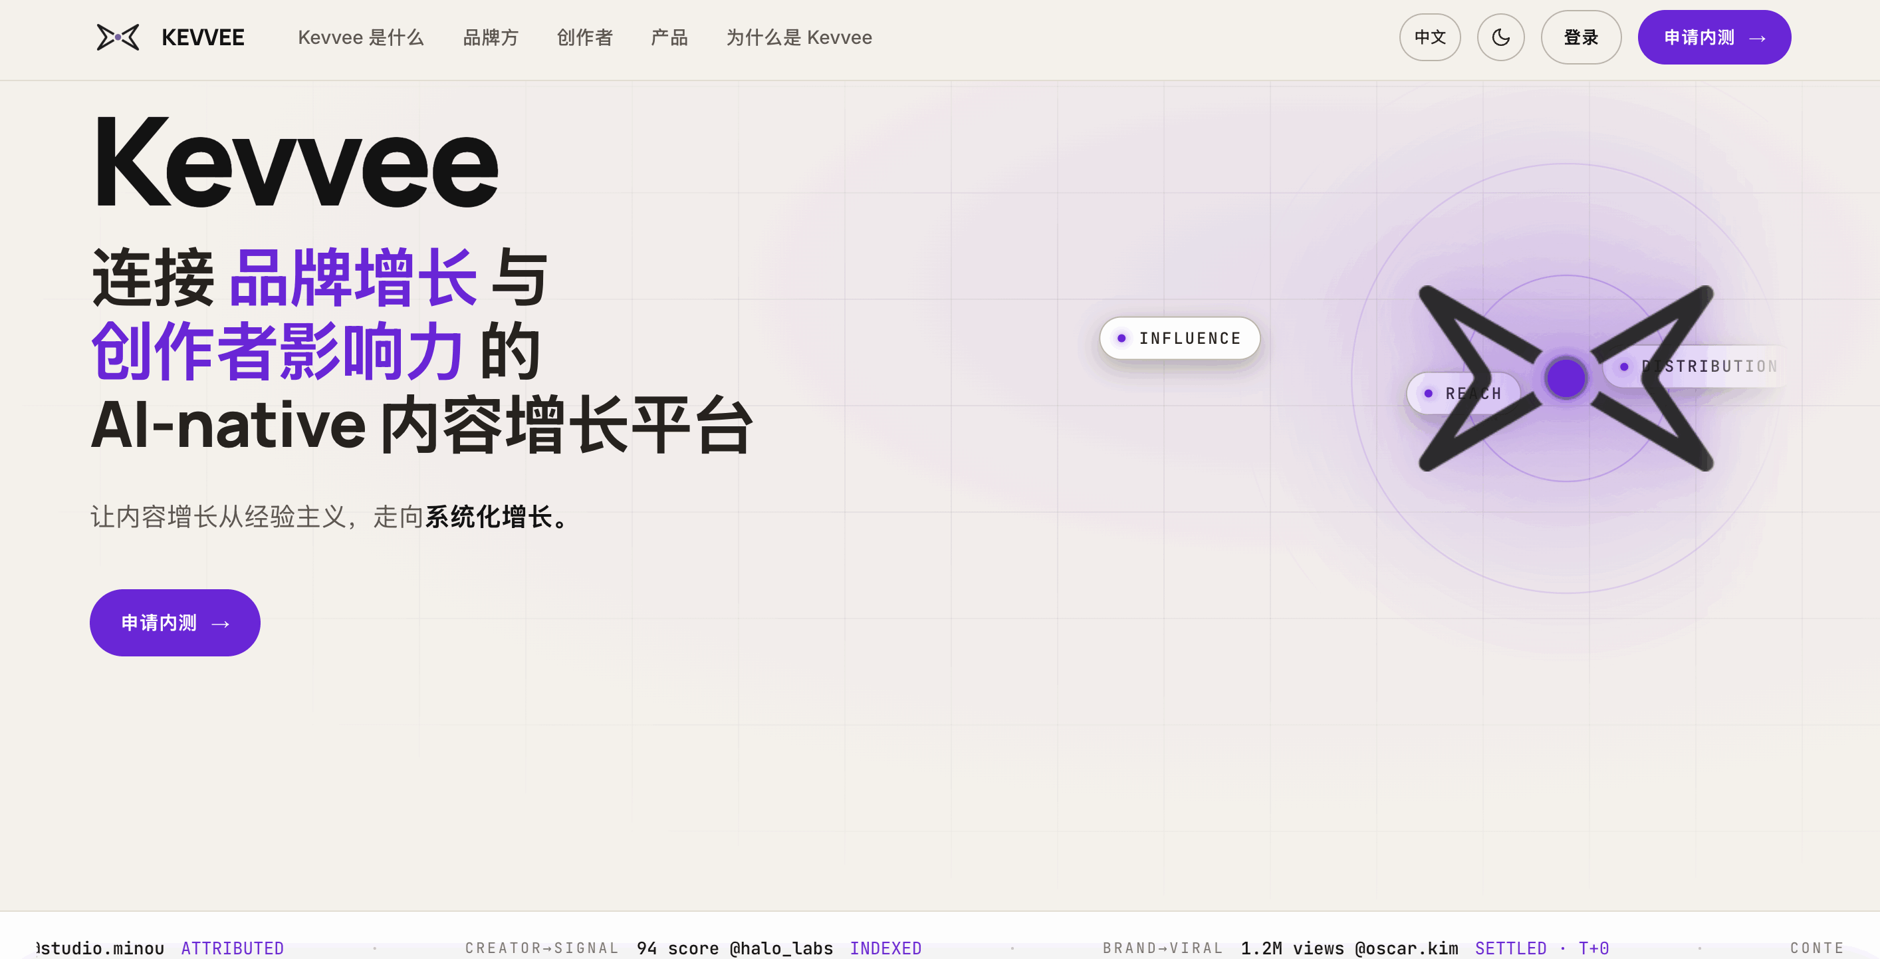Click the BRAND→VIRAL ticker label
1880x959 pixels.
pyautogui.click(x=1163, y=948)
